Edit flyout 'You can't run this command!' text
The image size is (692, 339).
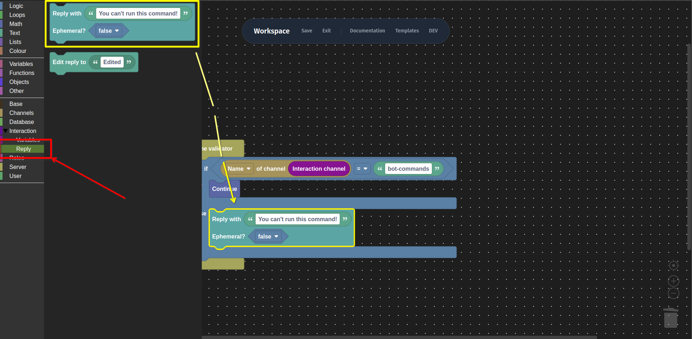pos(138,13)
